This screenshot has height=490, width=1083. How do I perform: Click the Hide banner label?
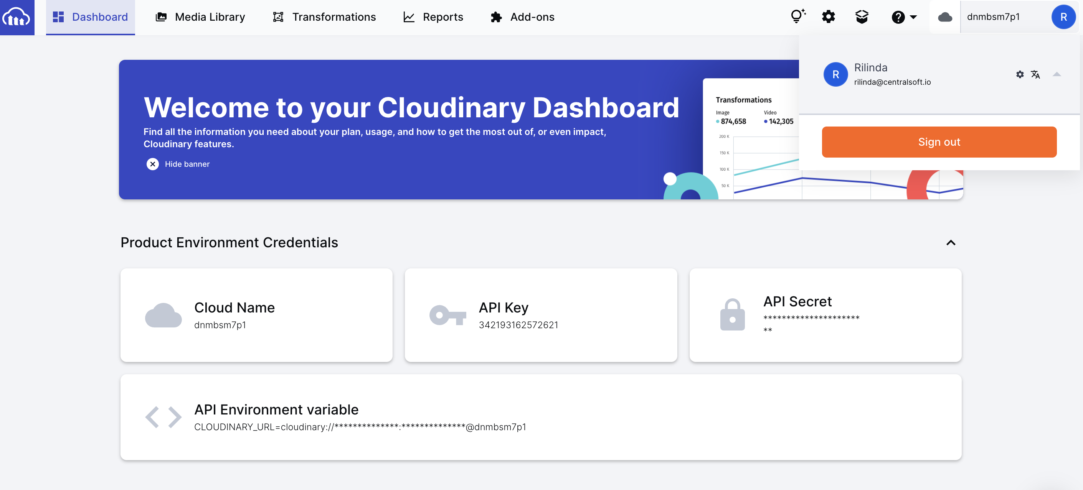tap(187, 164)
